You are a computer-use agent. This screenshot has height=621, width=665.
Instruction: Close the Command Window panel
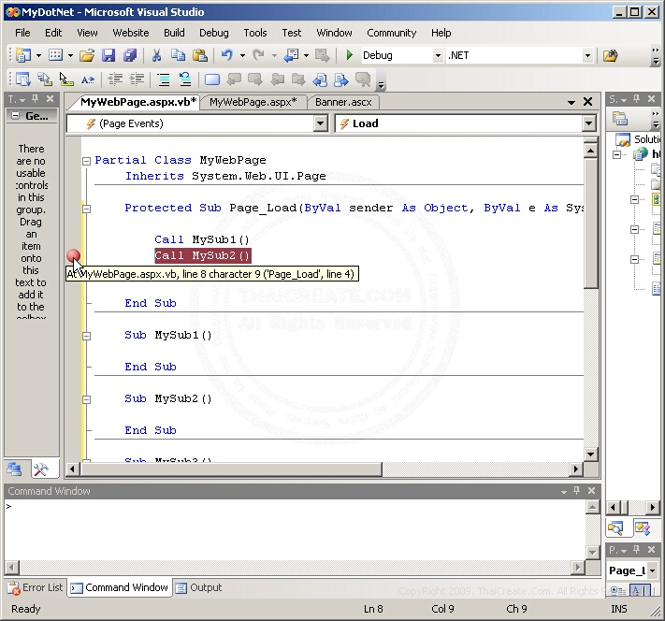[x=592, y=490]
